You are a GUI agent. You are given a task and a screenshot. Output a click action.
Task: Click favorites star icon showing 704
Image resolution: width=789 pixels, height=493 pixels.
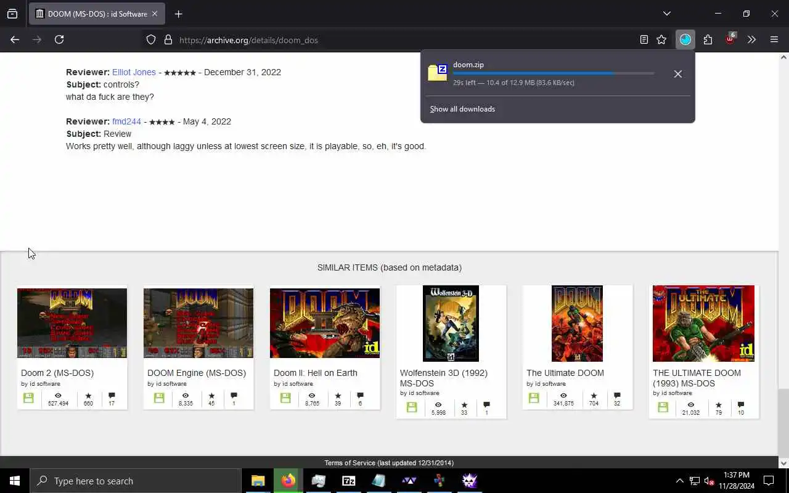(x=594, y=396)
